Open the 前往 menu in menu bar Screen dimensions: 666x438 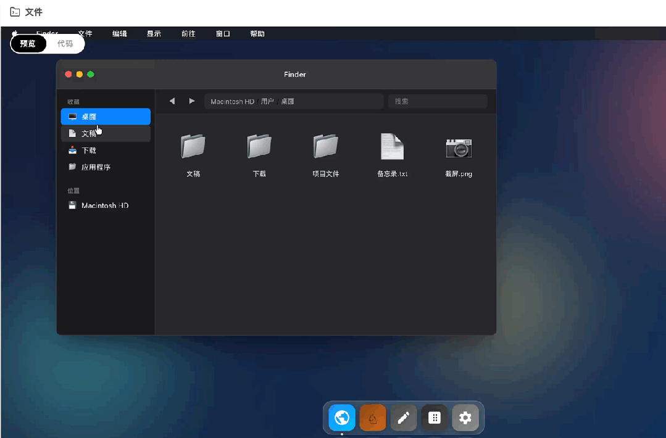point(188,34)
